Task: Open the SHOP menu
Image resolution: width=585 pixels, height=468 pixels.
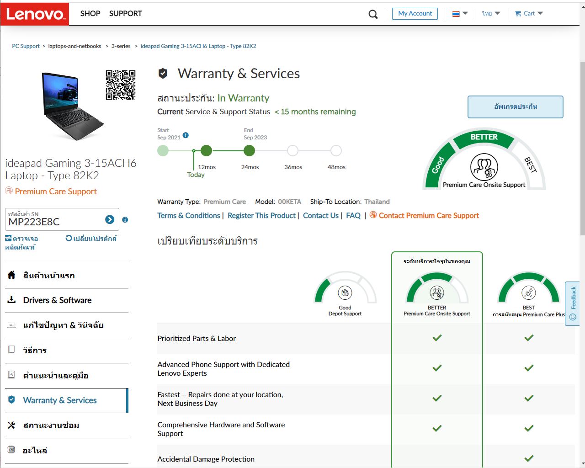Action: point(90,14)
